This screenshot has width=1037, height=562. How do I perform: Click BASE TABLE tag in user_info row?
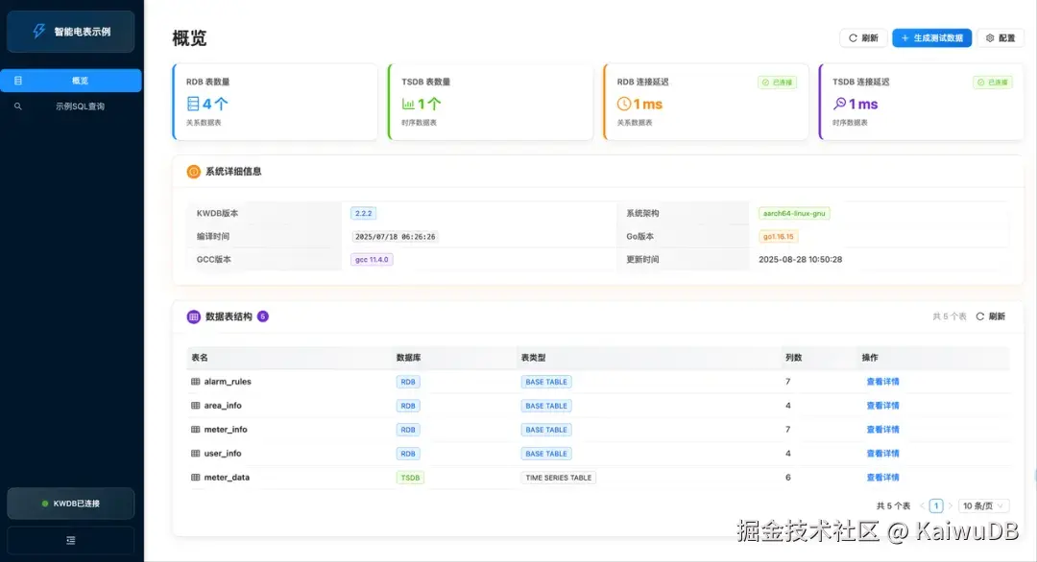pyautogui.click(x=546, y=454)
